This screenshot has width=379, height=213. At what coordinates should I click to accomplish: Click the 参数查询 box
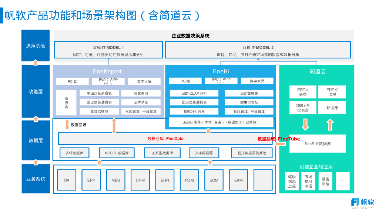tap(141, 93)
